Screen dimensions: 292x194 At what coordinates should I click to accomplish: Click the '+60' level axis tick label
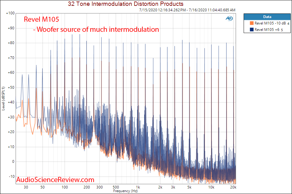coord(11,73)
